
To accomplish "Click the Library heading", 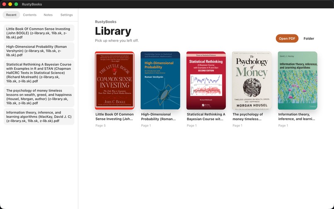I will 113,31.
